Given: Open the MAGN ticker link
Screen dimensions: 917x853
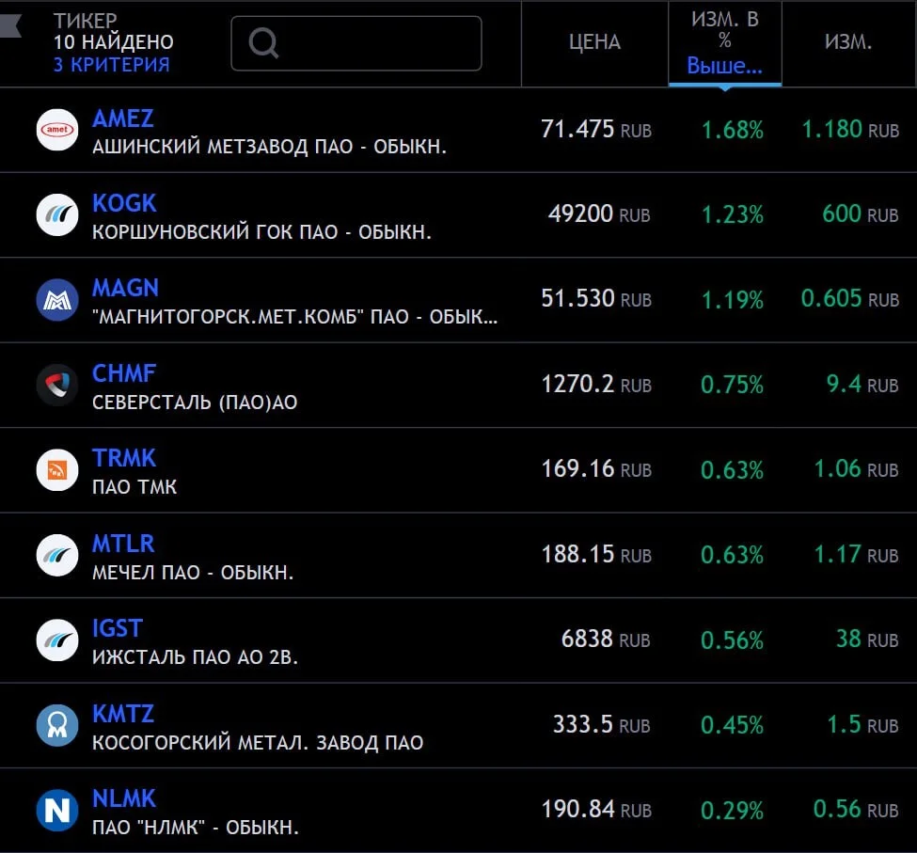Looking at the screenshot, I should pyautogui.click(x=126, y=288).
